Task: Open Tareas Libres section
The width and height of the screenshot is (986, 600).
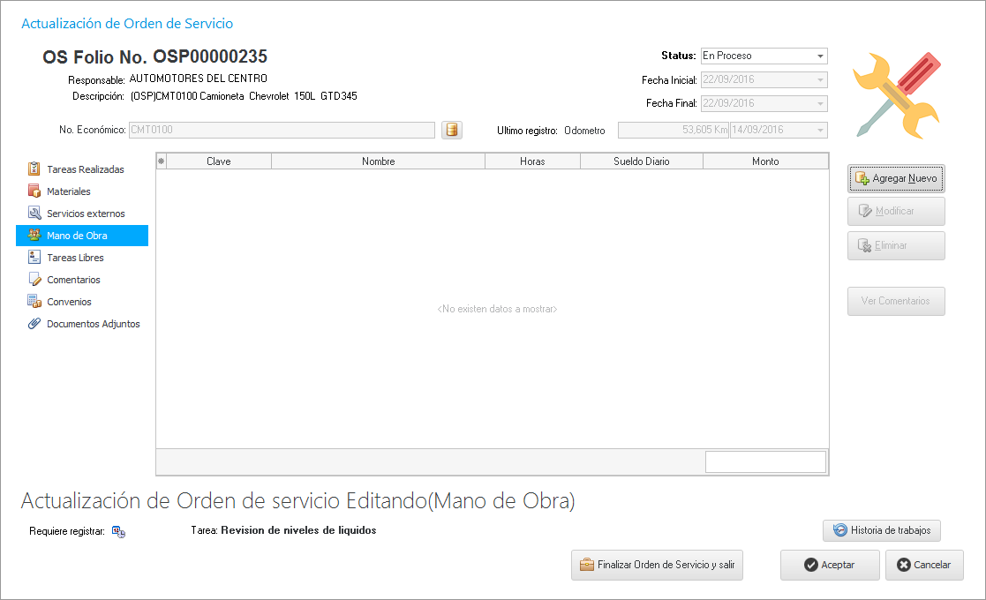Action: click(75, 258)
